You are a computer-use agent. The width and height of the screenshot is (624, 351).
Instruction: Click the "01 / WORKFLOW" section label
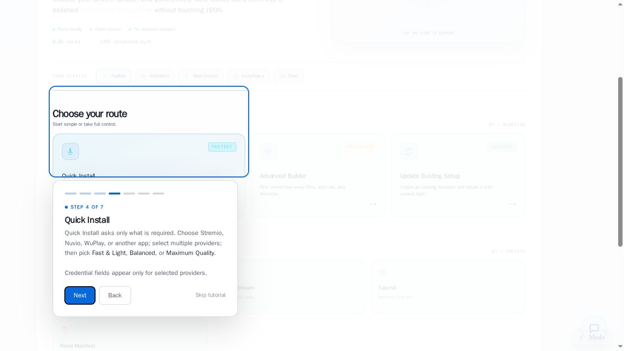(507, 125)
